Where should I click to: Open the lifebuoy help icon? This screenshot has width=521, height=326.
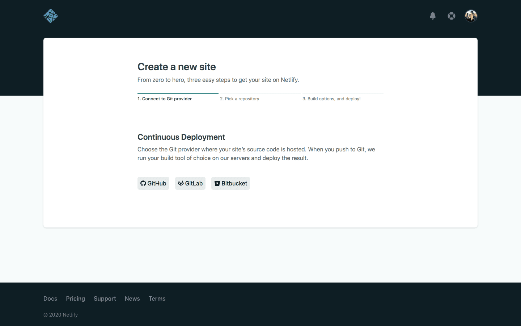[x=452, y=16]
